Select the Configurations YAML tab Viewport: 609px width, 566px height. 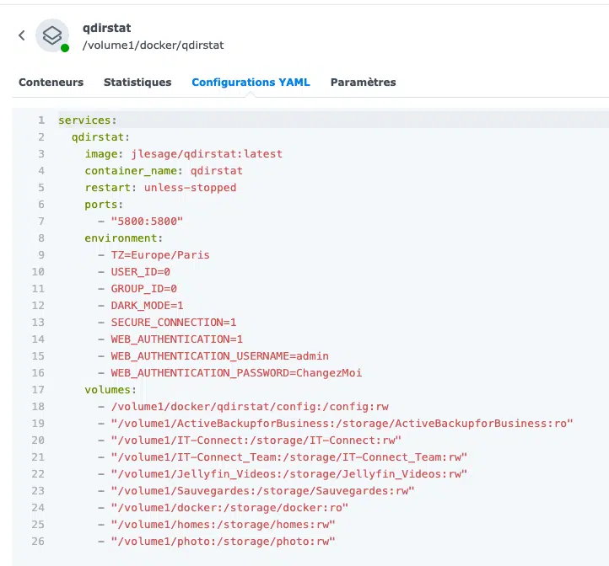[x=251, y=83]
